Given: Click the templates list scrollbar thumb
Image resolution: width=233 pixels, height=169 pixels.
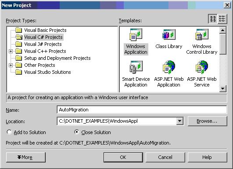Looking at the screenshot, I should tap(223, 44).
